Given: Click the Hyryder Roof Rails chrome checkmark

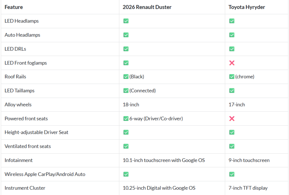Looking at the screenshot, I should (232, 77).
